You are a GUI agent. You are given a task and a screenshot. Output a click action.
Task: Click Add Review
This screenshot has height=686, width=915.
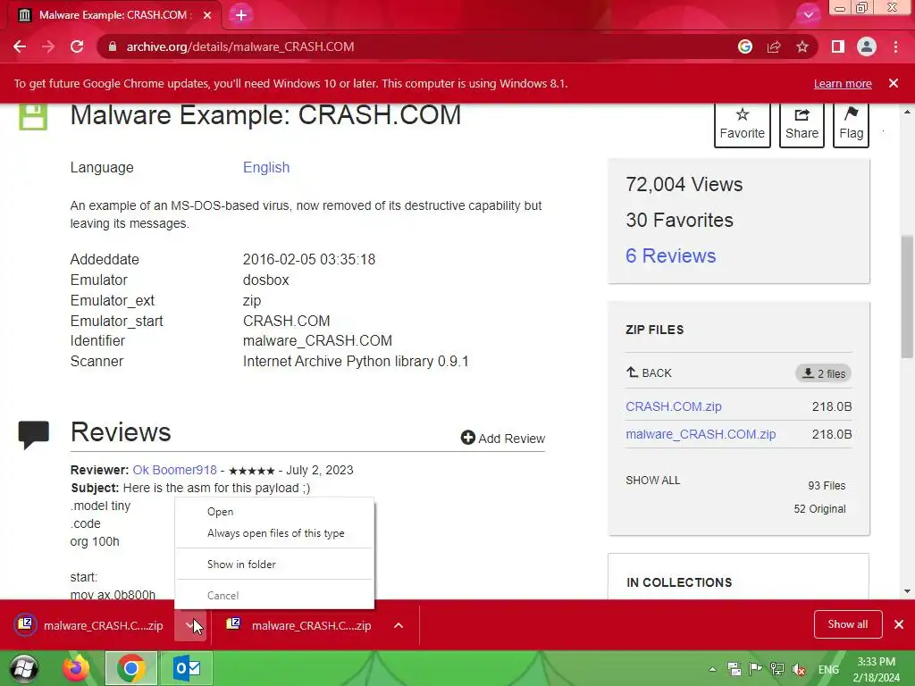click(503, 438)
